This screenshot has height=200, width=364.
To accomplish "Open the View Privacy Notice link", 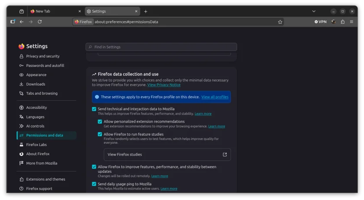I will point(164,85).
